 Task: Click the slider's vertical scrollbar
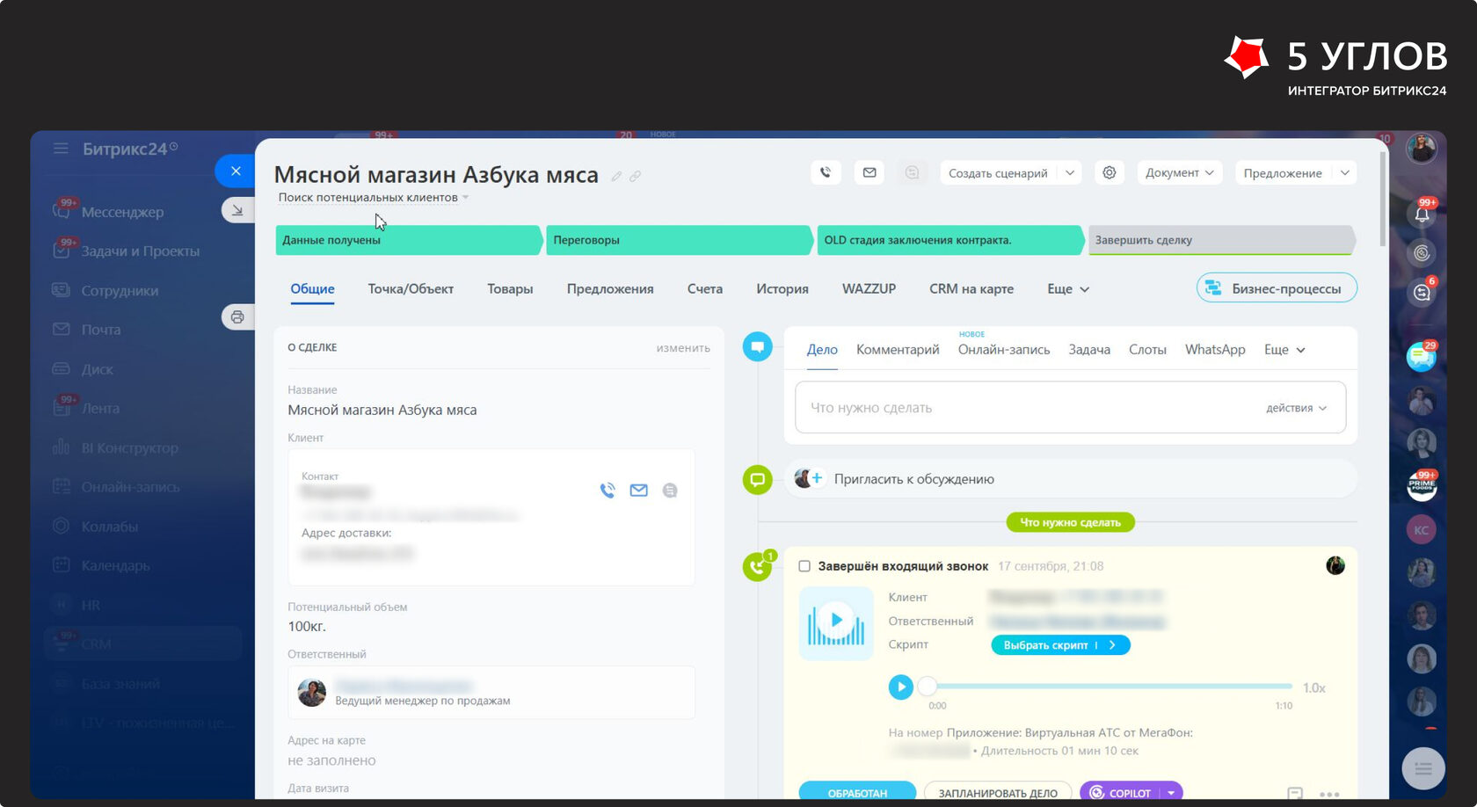pyautogui.click(x=1382, y=198)
